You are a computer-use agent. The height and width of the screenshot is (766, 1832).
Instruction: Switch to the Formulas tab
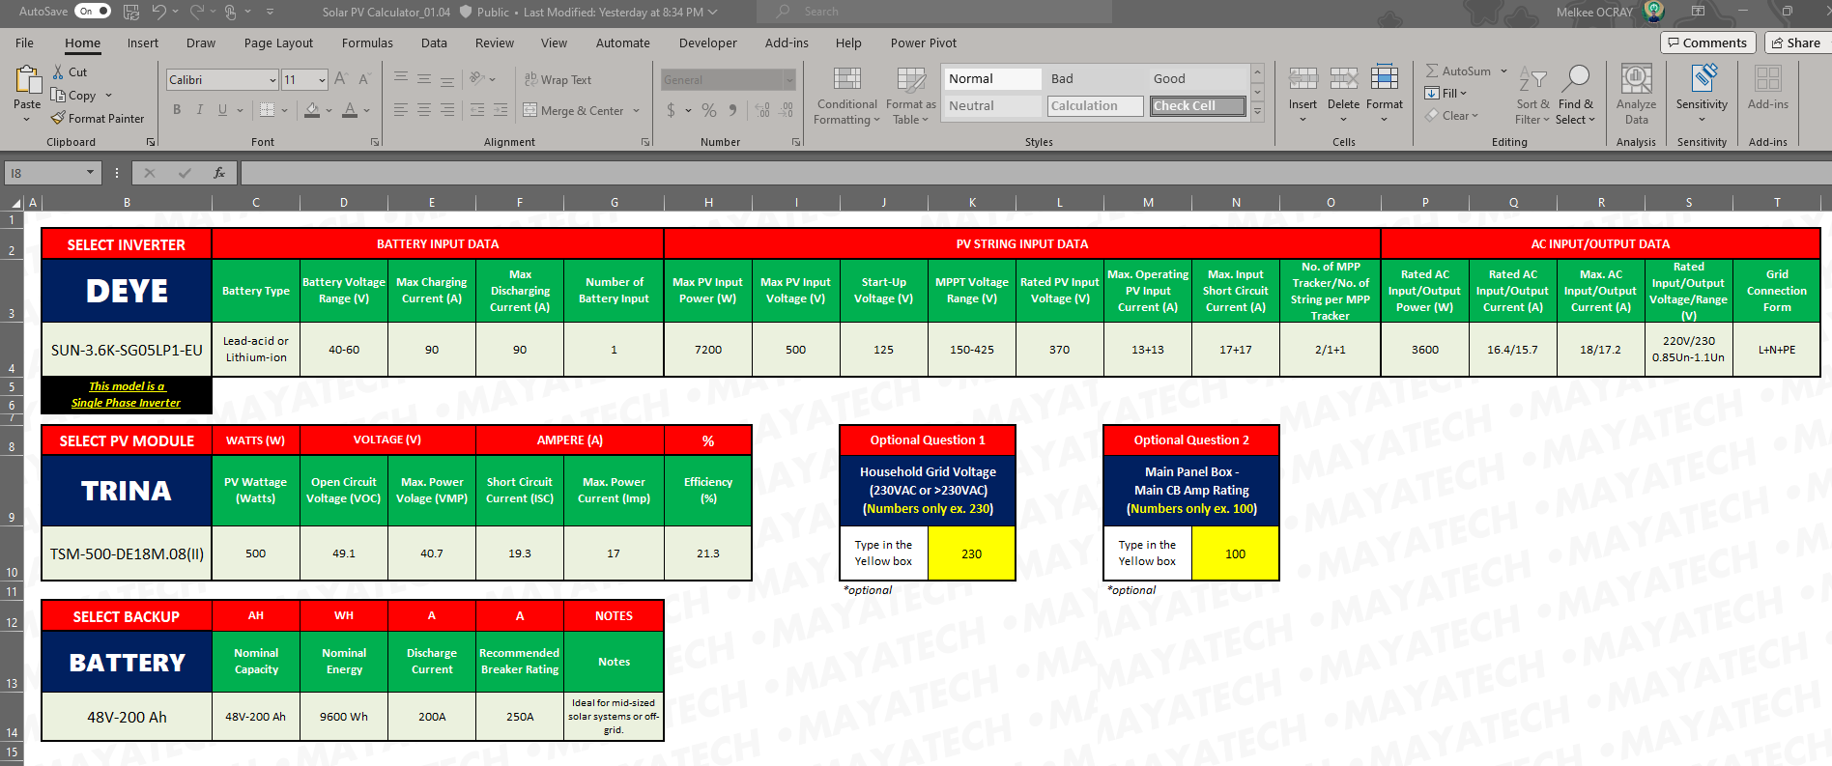tap(367, 43)
